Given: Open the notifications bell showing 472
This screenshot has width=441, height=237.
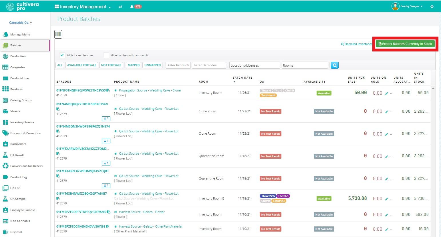Looking at the screenshot, I should 136,7.
